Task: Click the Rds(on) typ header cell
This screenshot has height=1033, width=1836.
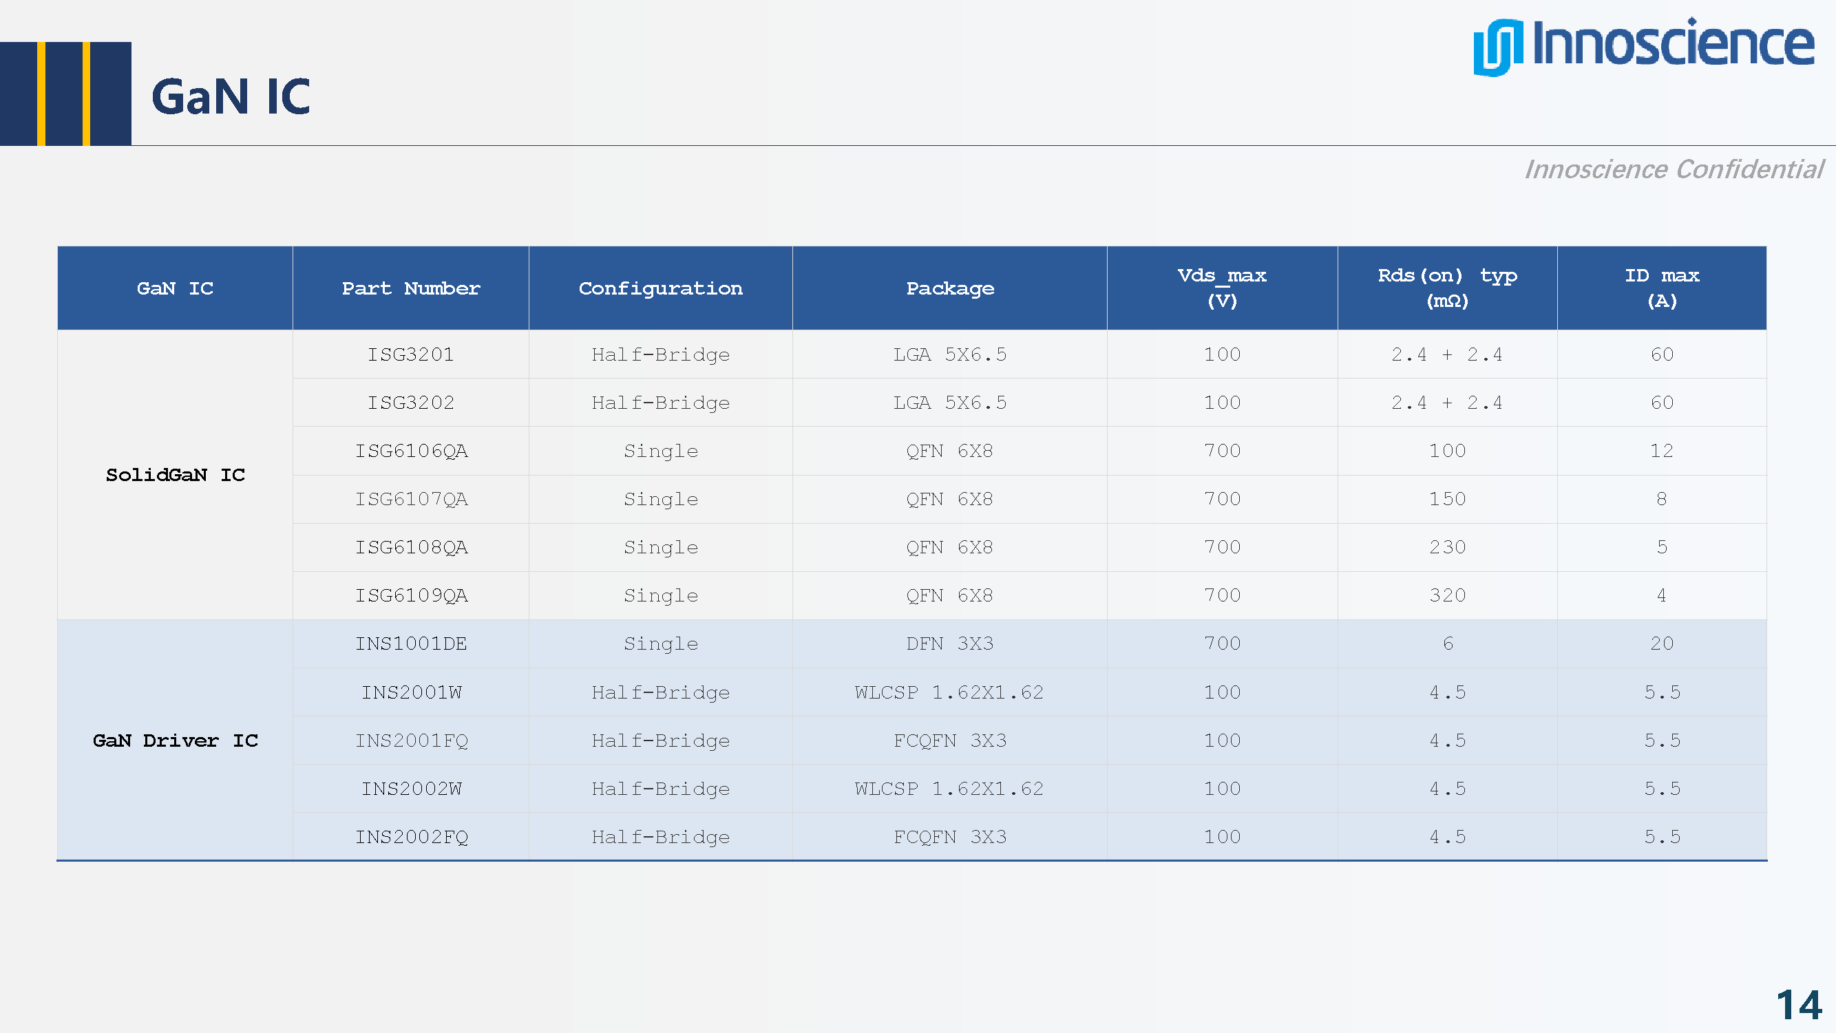Action: pyautogui.click(x=1447, y=288)
